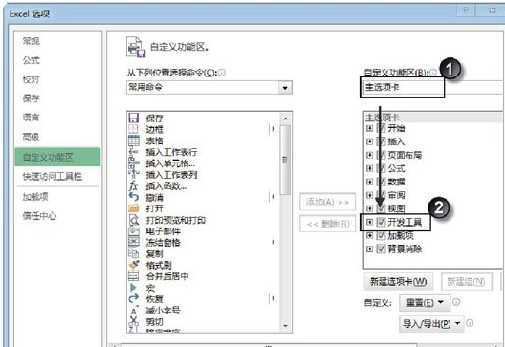Open the 重置(E) reset dropdown

(x=425, y=303)
